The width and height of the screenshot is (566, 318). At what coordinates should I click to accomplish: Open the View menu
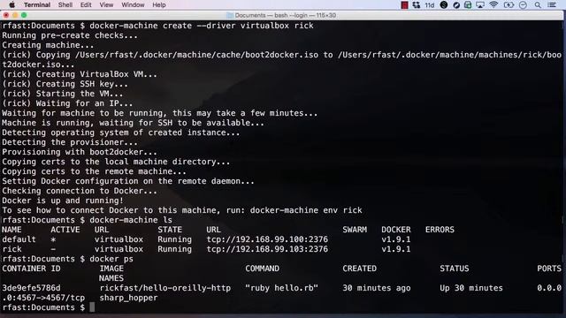(x=106, y=4)
